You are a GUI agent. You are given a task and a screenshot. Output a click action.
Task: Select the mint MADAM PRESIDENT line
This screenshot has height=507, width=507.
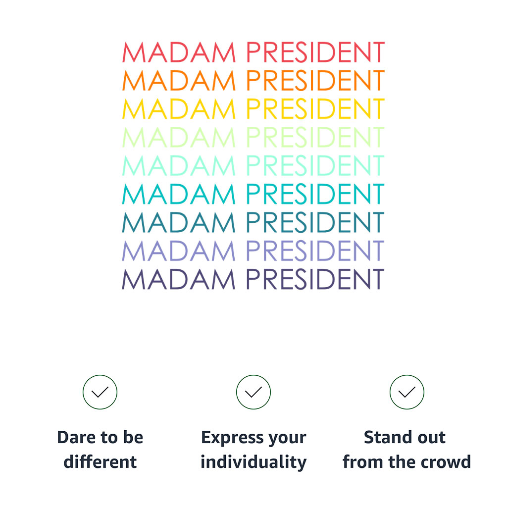(x=253, y=165)
